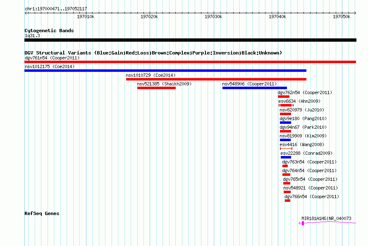Click the nsv1012175 (Coe2014) label
Screen dimensions: 368x246
50,66
